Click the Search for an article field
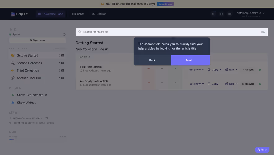 click(172, 32)
